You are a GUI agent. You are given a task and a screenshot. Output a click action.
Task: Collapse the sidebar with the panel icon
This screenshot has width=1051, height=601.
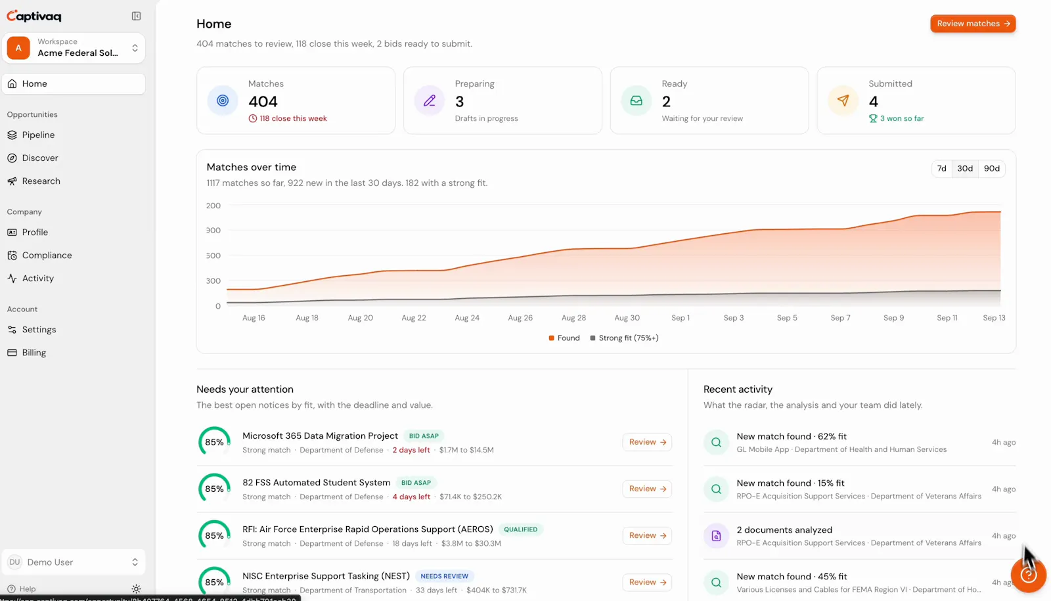[x=136, y=16]
